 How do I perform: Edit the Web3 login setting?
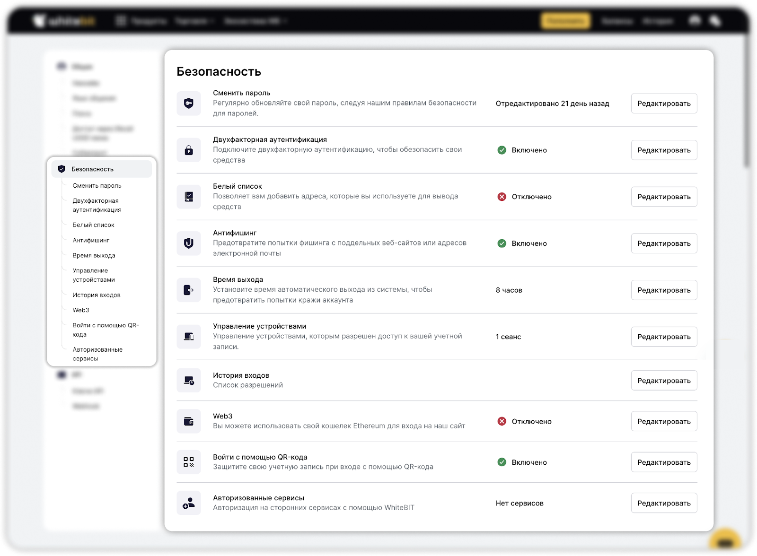point(663,421)
